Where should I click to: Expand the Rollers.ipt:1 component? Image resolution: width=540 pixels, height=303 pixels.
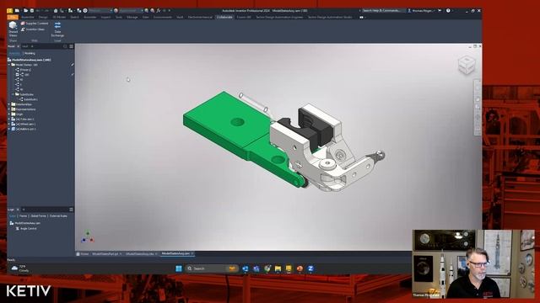point(9,129)
